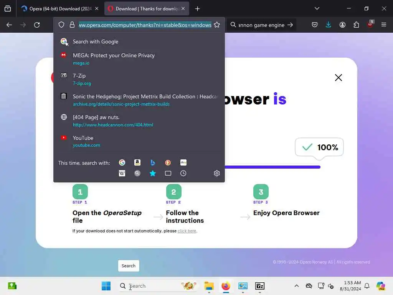Open the notification bell
The width and height of the screenshot is (393, 295).
[367, 286]
